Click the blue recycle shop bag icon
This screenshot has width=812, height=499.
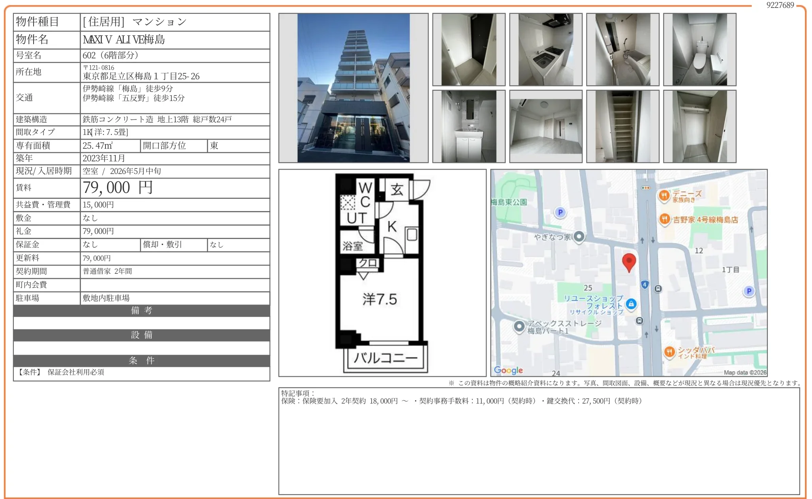point(631,304)
